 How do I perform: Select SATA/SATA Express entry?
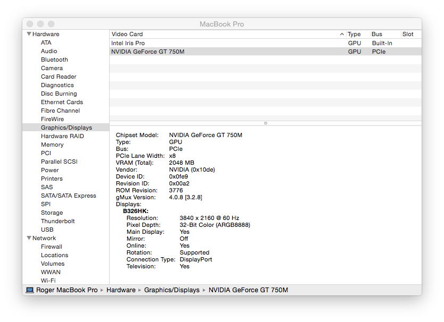pos(69,196)
